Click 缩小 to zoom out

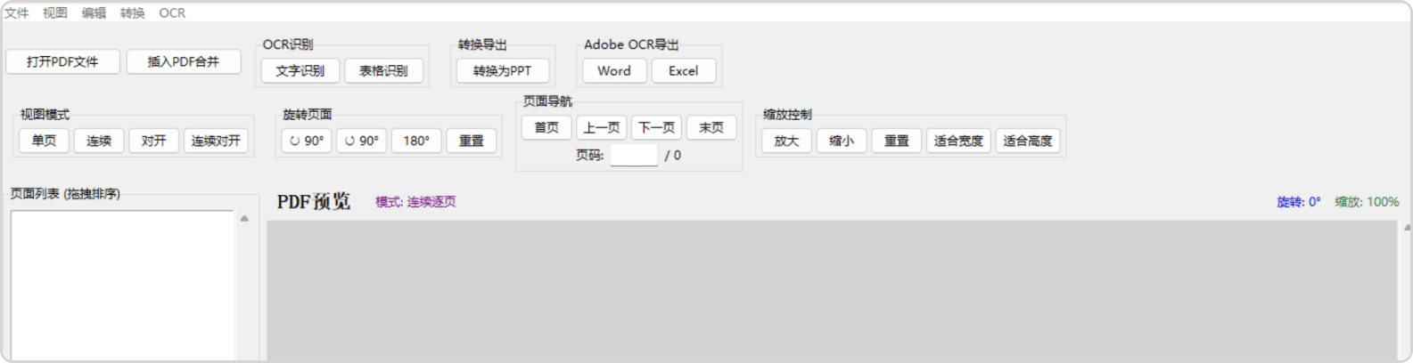pos(842,141)
